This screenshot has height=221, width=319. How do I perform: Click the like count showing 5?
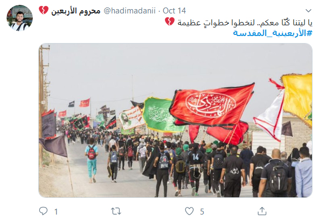(x=202, y=212)
